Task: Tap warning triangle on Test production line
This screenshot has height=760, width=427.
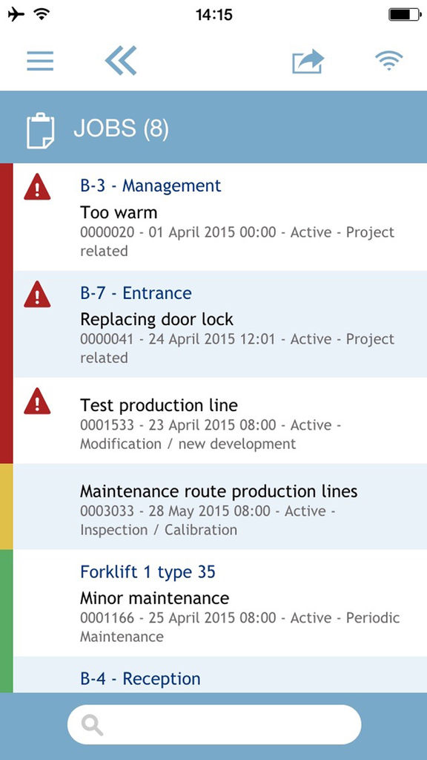Action: tap(37, 401)
